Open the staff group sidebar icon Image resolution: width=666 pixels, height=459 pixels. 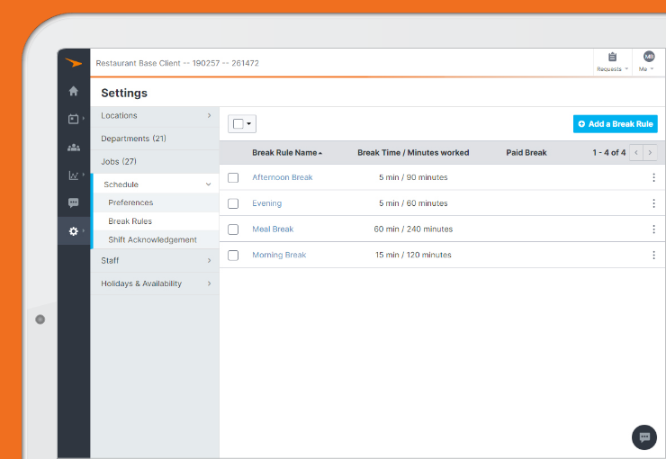[74, 148]
